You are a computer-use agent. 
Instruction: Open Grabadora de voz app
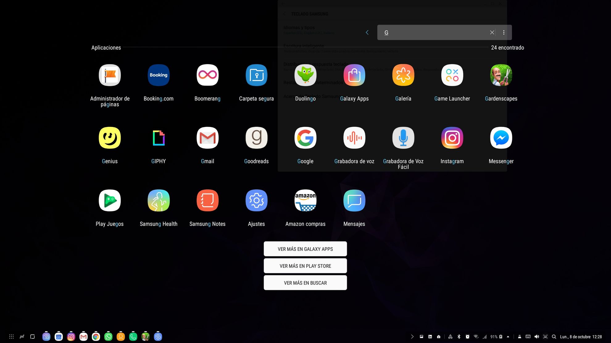click(354, 138)
